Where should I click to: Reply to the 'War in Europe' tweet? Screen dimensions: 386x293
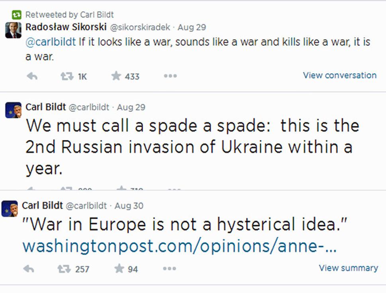pos(29,269)
